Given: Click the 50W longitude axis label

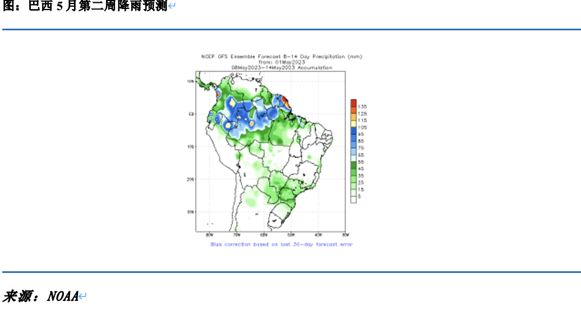Looking at the screenshot, I should tap(290, 235).
